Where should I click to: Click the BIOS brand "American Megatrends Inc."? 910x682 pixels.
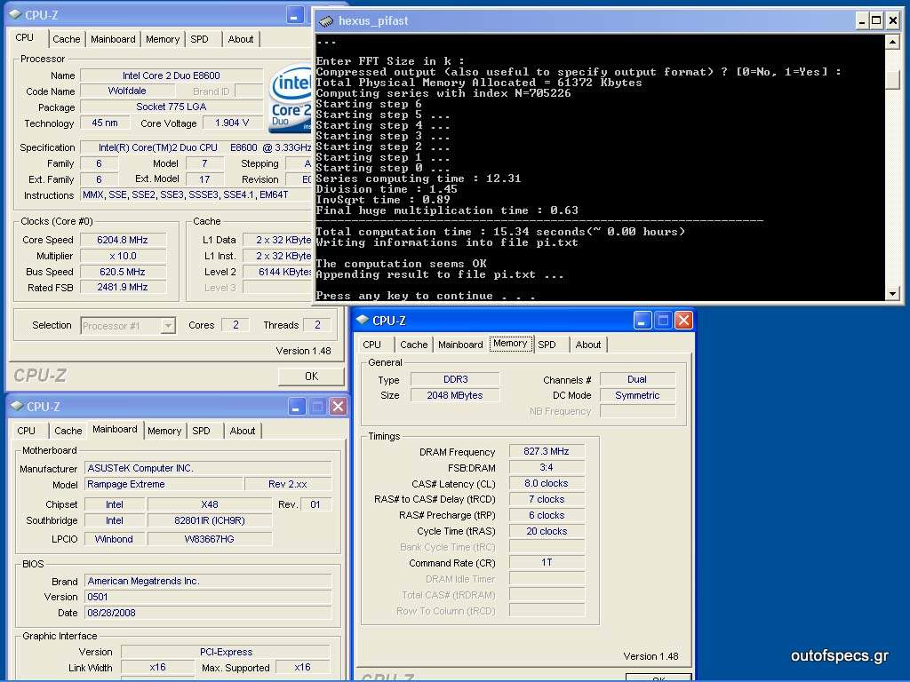[x=208, y=581]
